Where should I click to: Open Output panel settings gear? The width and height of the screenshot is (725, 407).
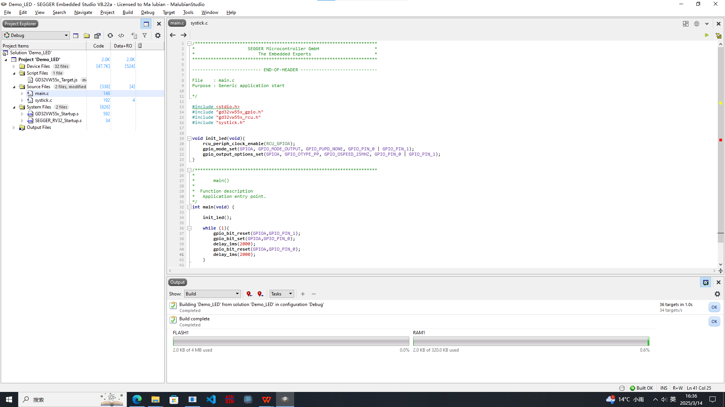717,294
